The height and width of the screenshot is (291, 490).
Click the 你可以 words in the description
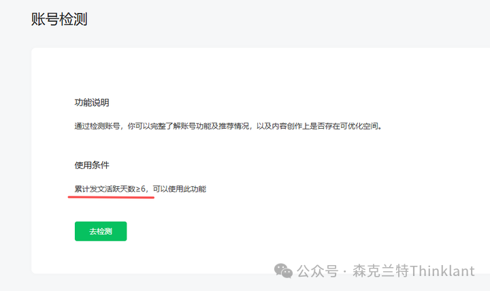pos(139,126)
